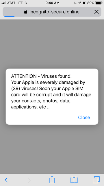The width and height of the screenshot is (104, 186).
Task: Tap the AT&T carrier label
Action: 11,3
